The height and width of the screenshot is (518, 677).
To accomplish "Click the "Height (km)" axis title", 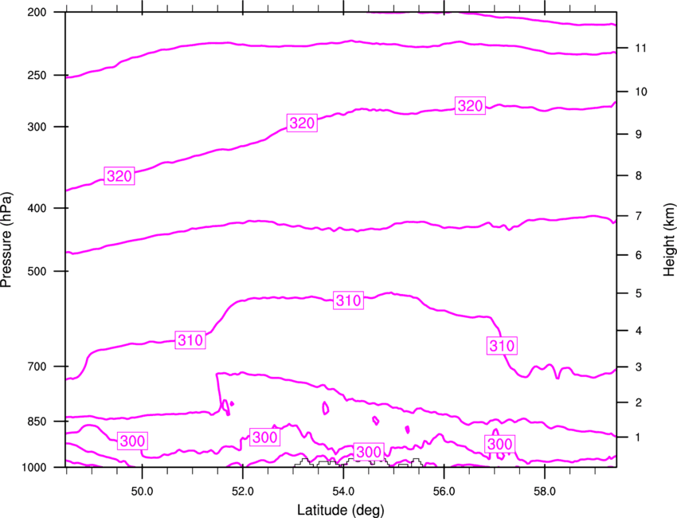I will [669, 239].
